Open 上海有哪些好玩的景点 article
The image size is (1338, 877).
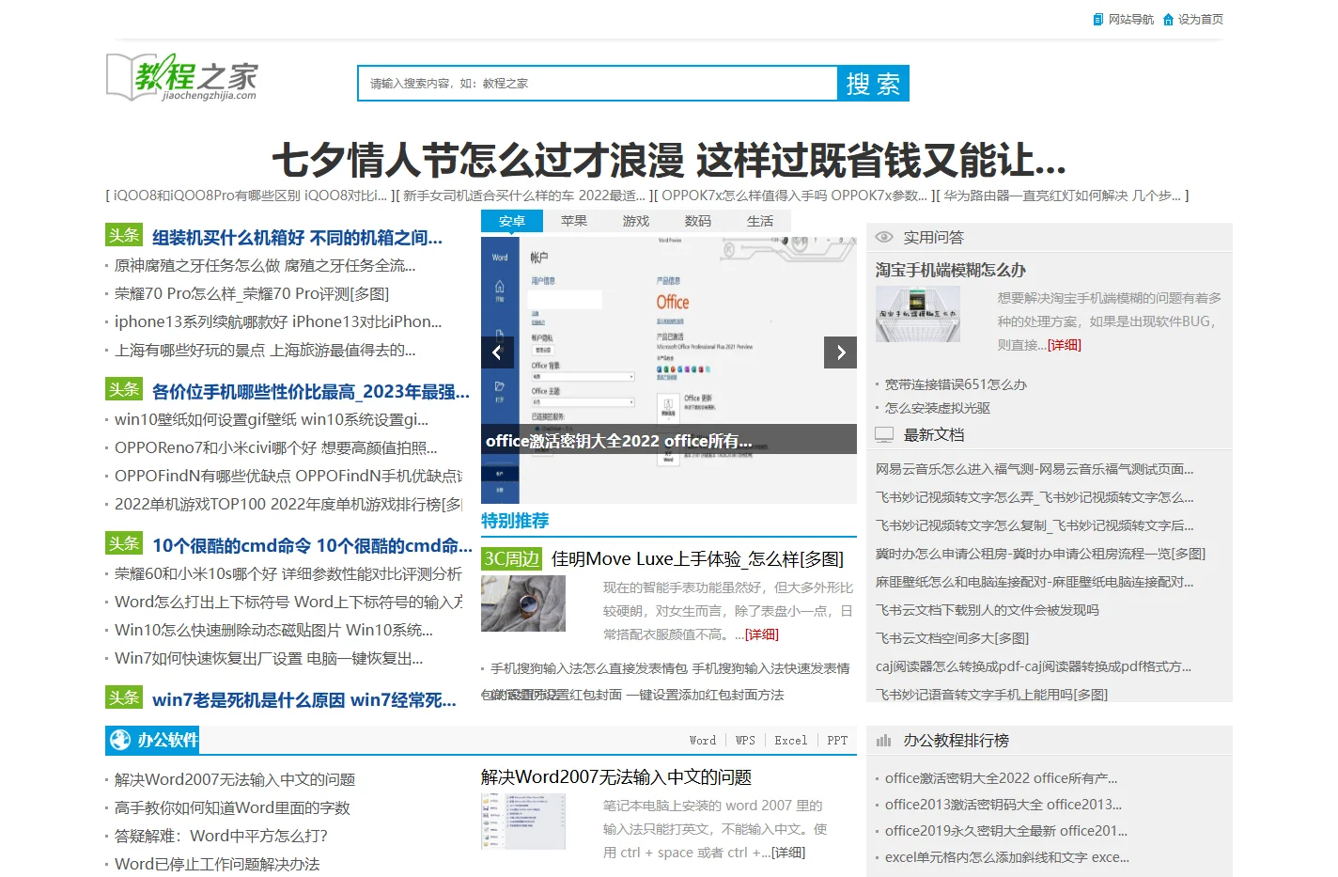(x=265, y=350)
